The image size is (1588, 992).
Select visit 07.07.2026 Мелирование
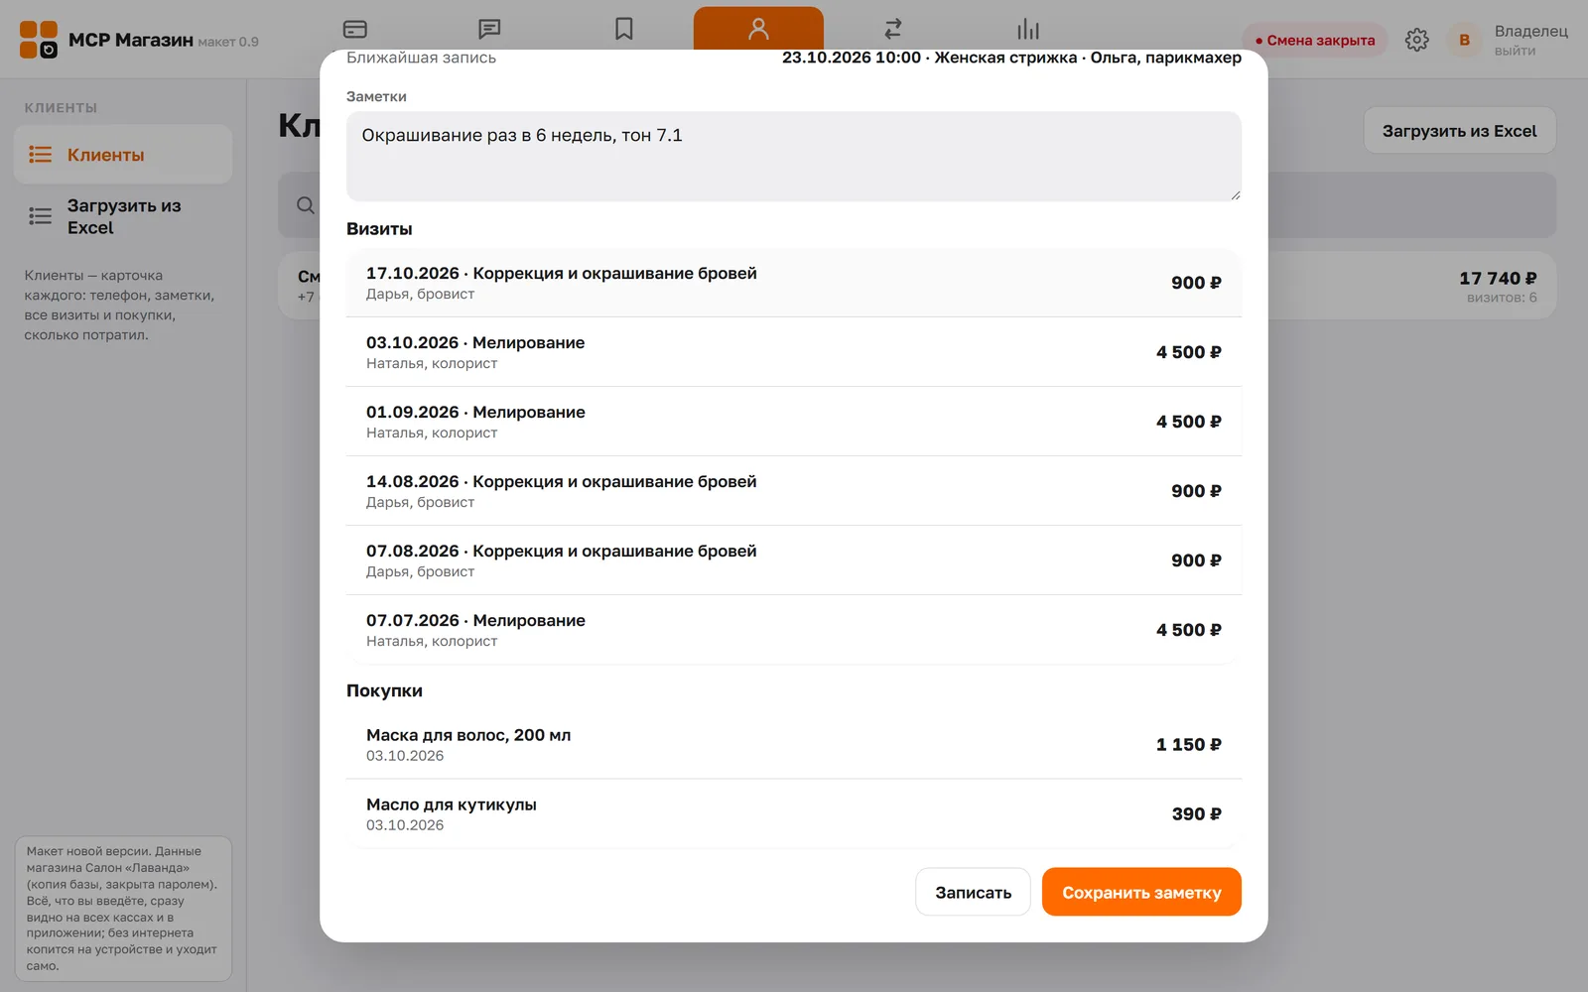click(x=794, y=630)
